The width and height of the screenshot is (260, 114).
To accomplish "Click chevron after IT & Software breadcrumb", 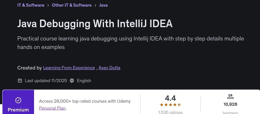I will pos(48,5).
